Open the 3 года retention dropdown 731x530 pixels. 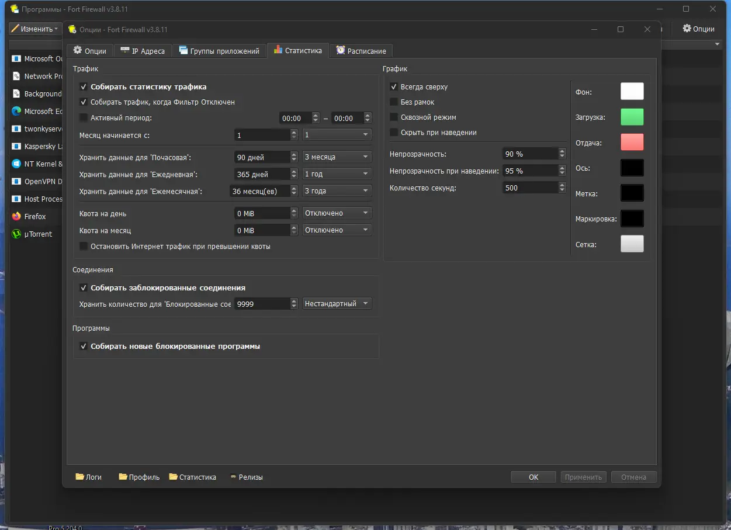click(337, 191)
